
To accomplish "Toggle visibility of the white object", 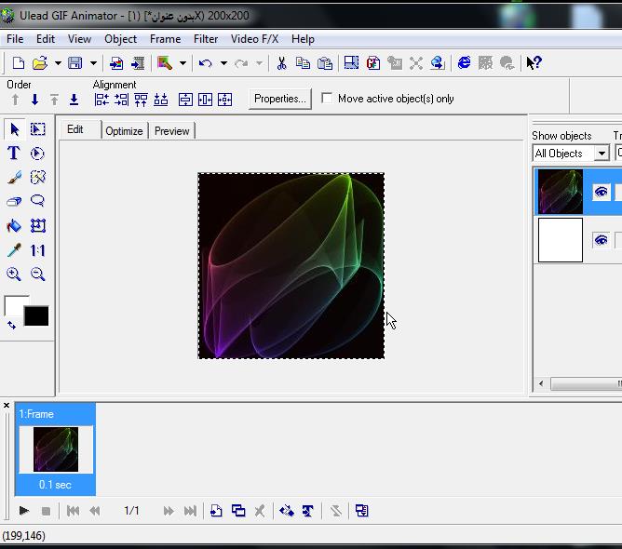I will pos(601,240).
